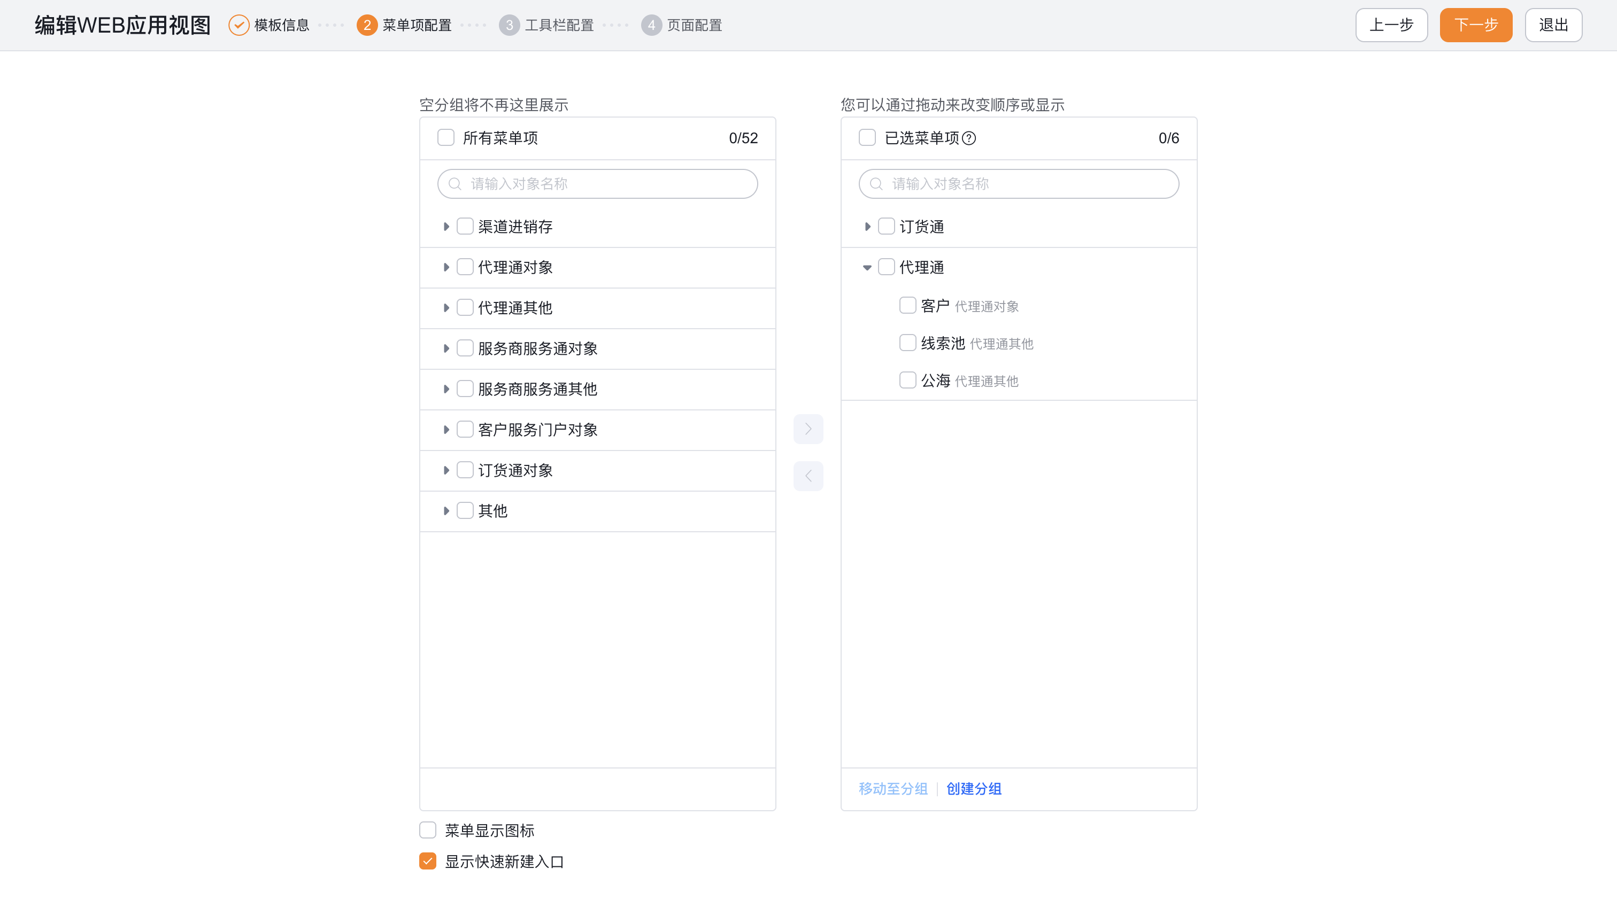Click the 上一步 button

1392,25
